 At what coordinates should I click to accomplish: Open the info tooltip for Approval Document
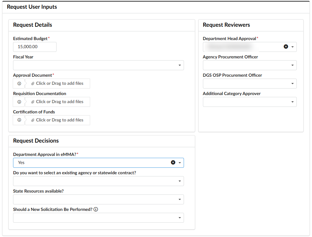point(19,84)
